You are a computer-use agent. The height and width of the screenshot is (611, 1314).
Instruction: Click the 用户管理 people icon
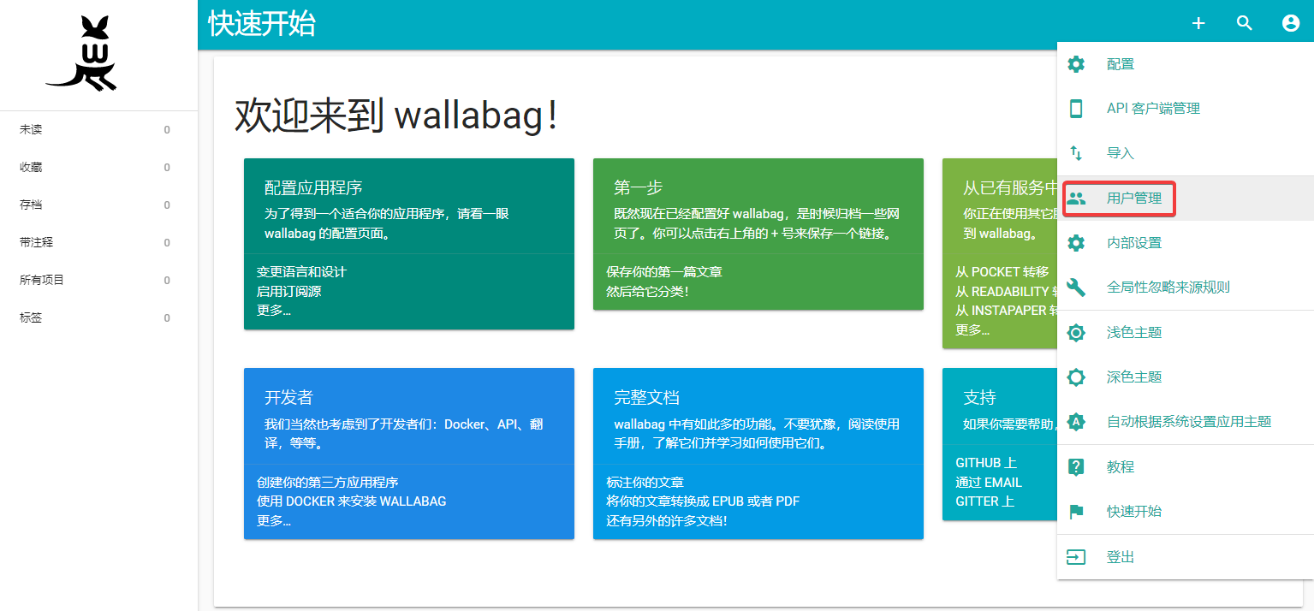1076,198
